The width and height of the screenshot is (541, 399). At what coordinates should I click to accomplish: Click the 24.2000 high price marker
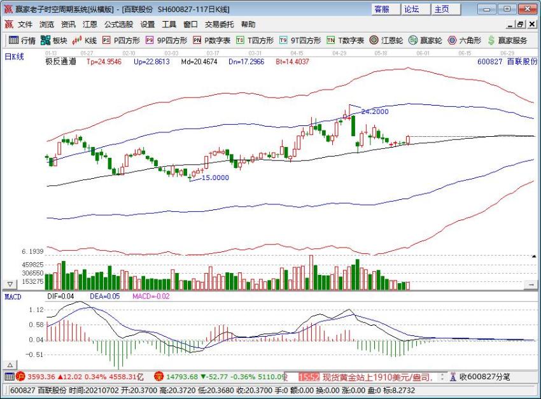click(x=375, y=112)
